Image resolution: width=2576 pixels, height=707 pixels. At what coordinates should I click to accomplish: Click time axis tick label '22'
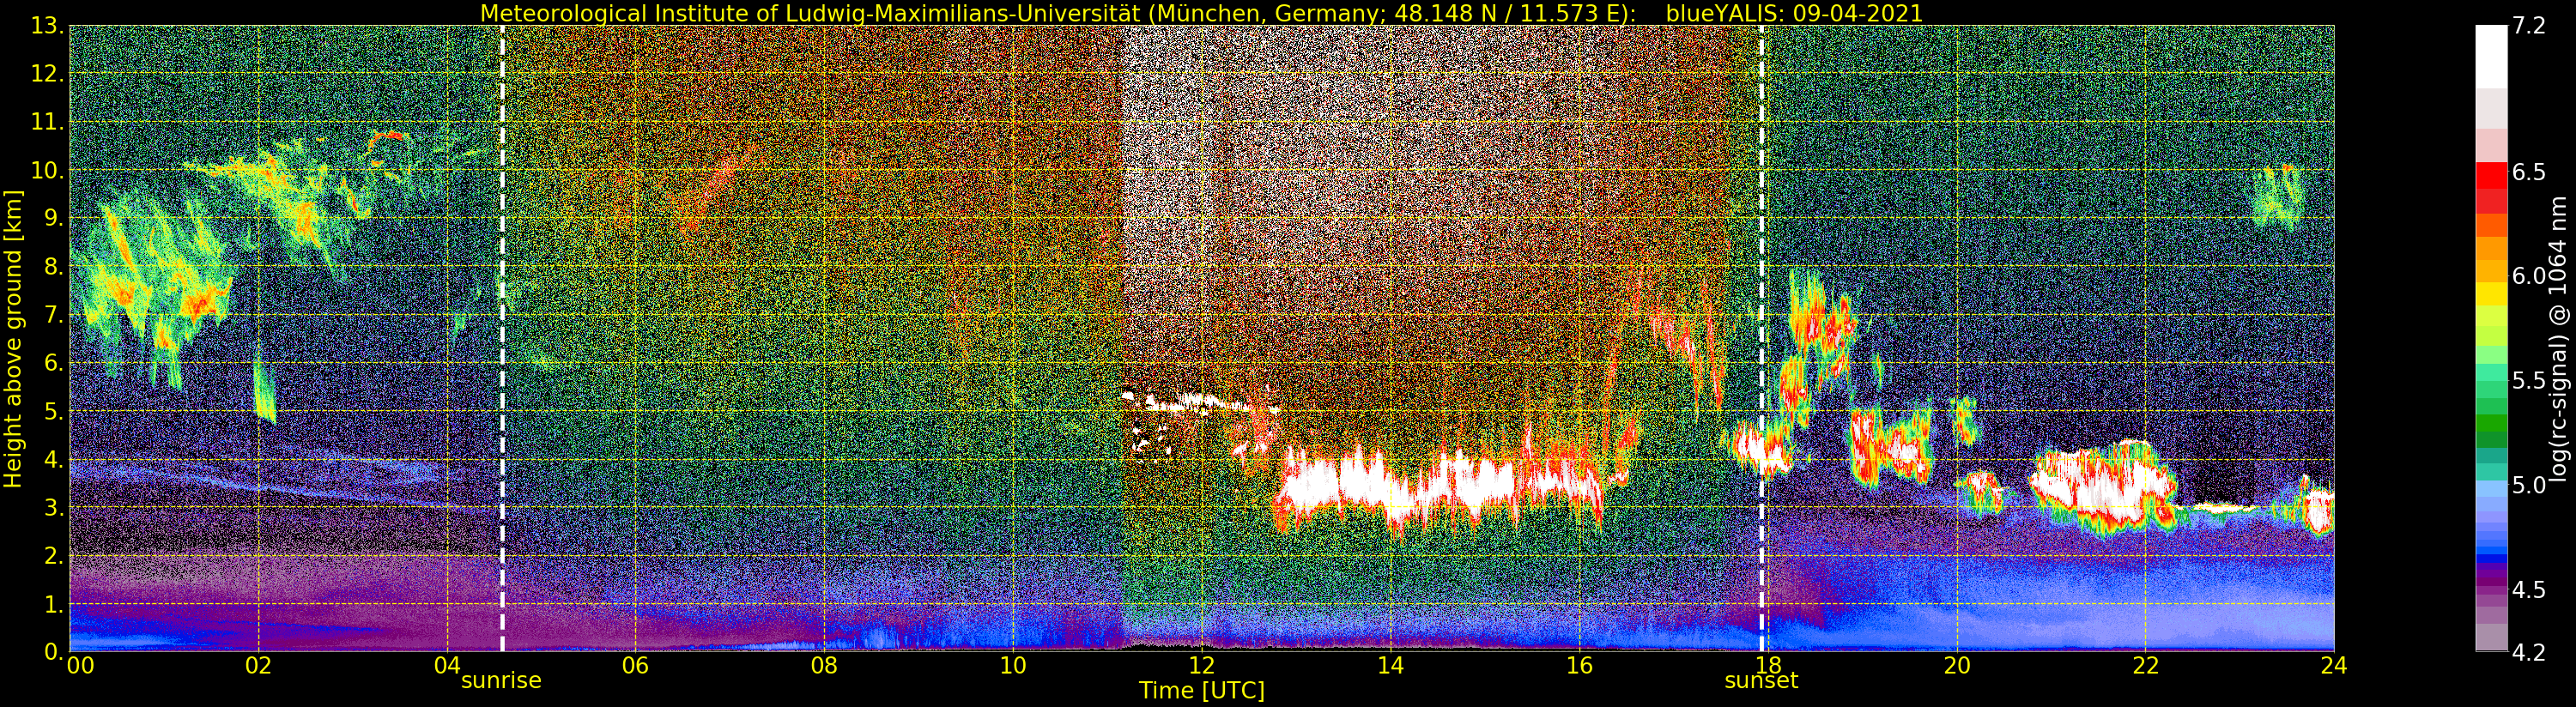click(2146, 666)
